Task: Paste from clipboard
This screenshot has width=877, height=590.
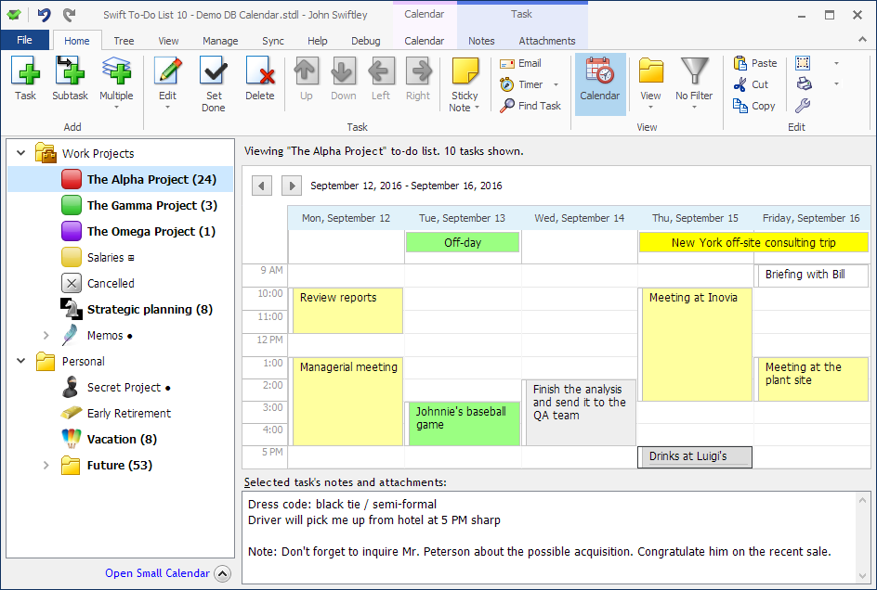Action: click(x=754, y=63)
